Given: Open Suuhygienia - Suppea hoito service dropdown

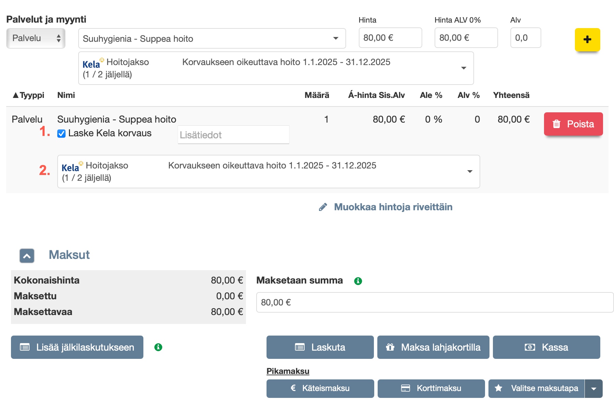Looking at the screenshot, I should tap(212, 39).
